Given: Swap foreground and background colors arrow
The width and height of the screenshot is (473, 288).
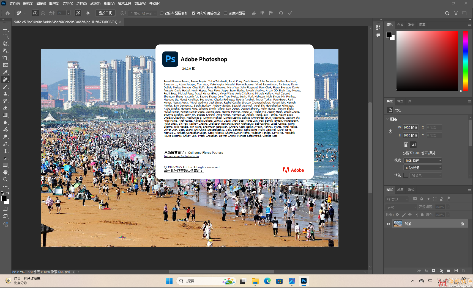Looking at the screenshot, I should pos(8,193).
